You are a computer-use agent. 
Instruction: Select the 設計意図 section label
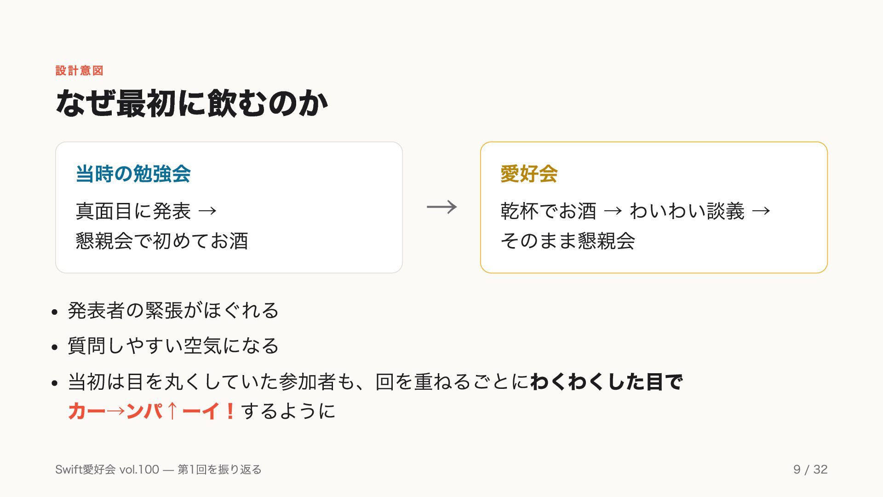click(80, 70)
